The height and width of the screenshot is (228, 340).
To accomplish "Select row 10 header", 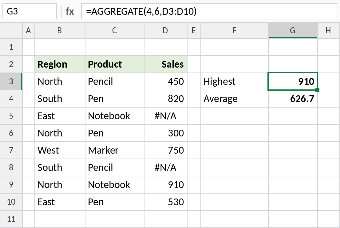I will 11,202.
